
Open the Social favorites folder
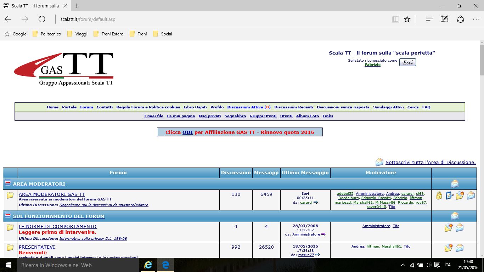click(x=162, y=34)
